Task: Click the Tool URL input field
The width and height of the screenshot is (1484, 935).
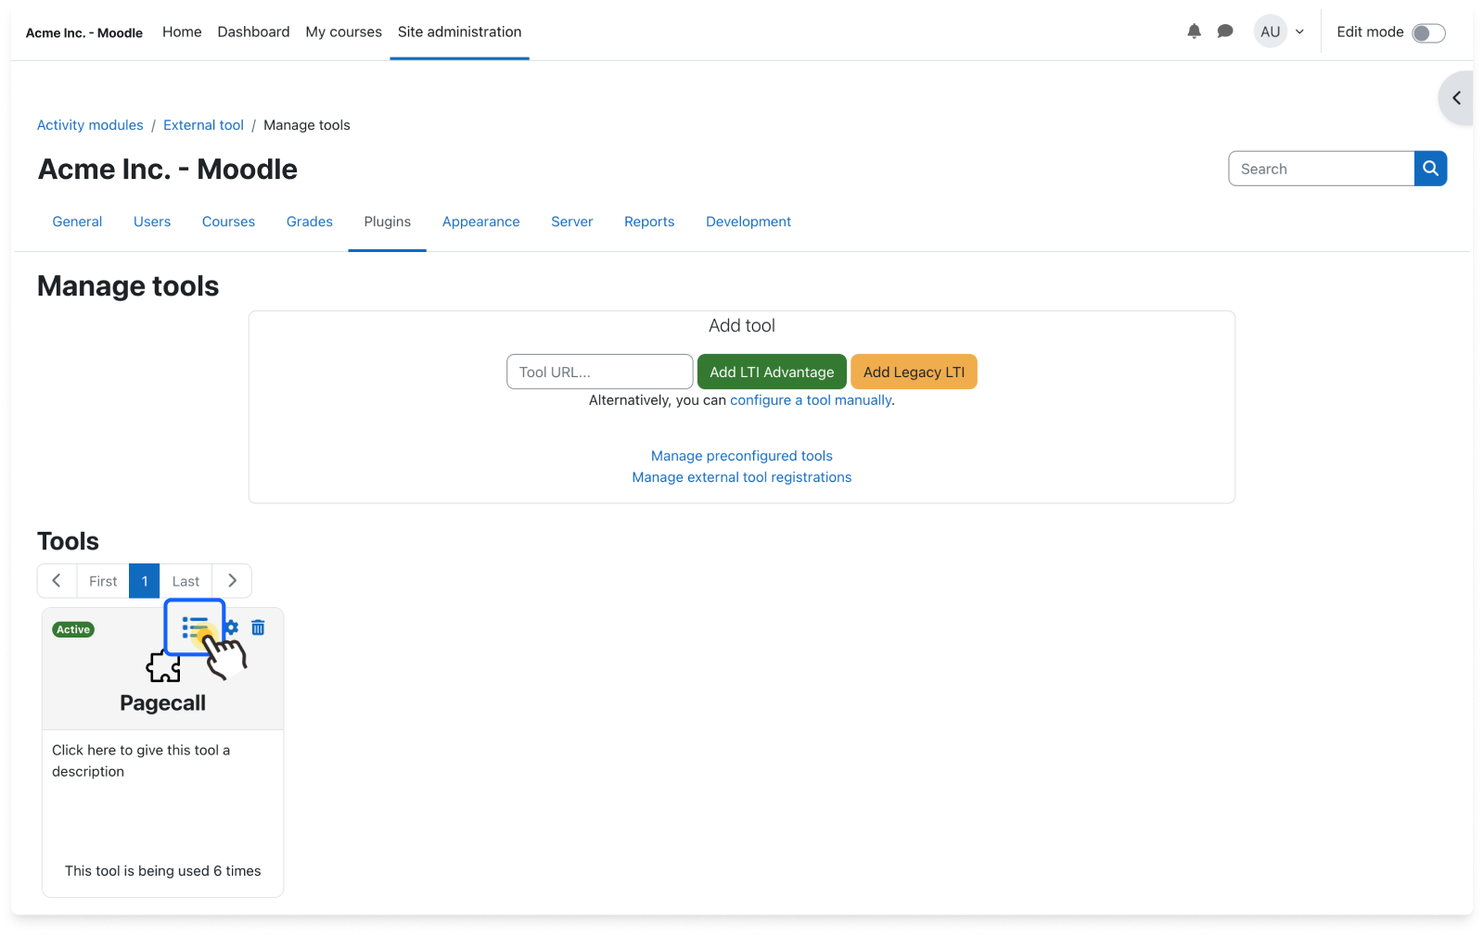Action: point(599,372)
